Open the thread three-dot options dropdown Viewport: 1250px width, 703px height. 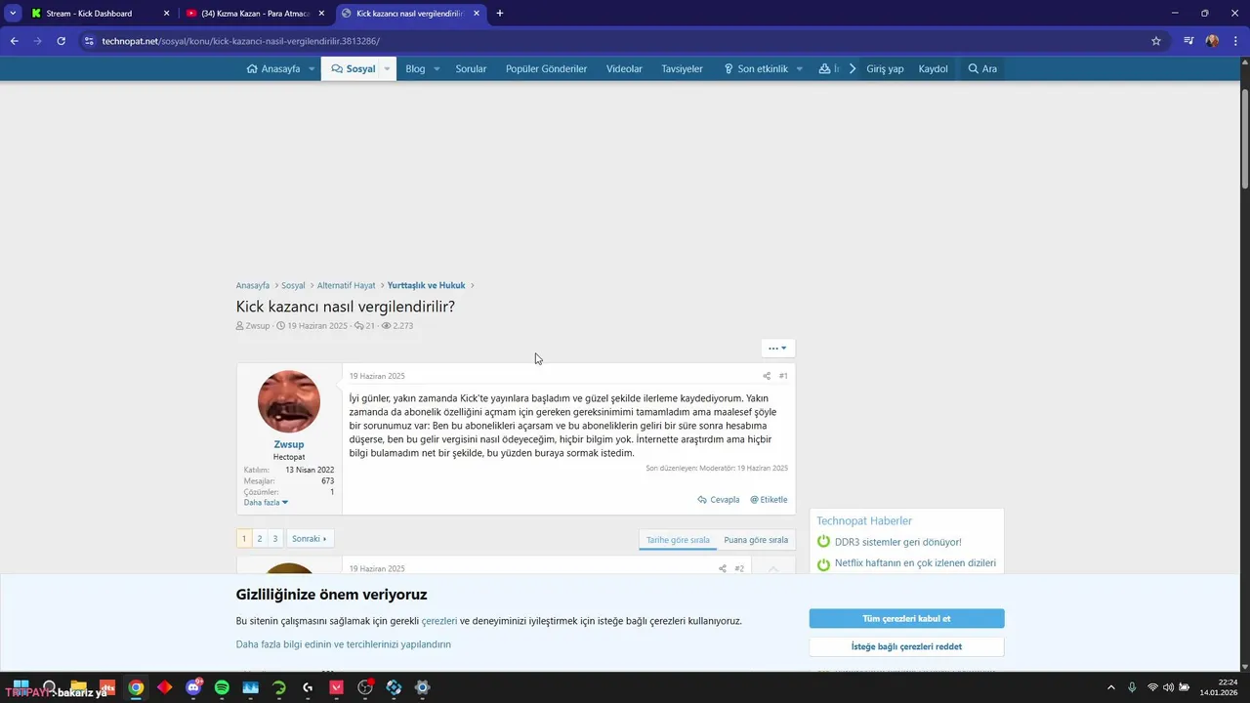coord(777,348)
